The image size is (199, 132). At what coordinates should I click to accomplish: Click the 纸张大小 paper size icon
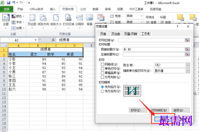(56, 18)
